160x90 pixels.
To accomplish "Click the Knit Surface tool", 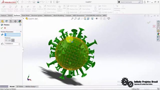I will coord(95,8).
